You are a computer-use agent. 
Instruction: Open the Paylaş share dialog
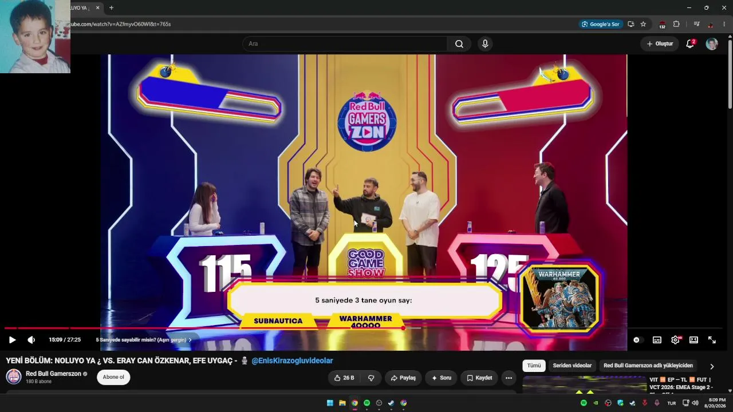(x=403, y=378)
